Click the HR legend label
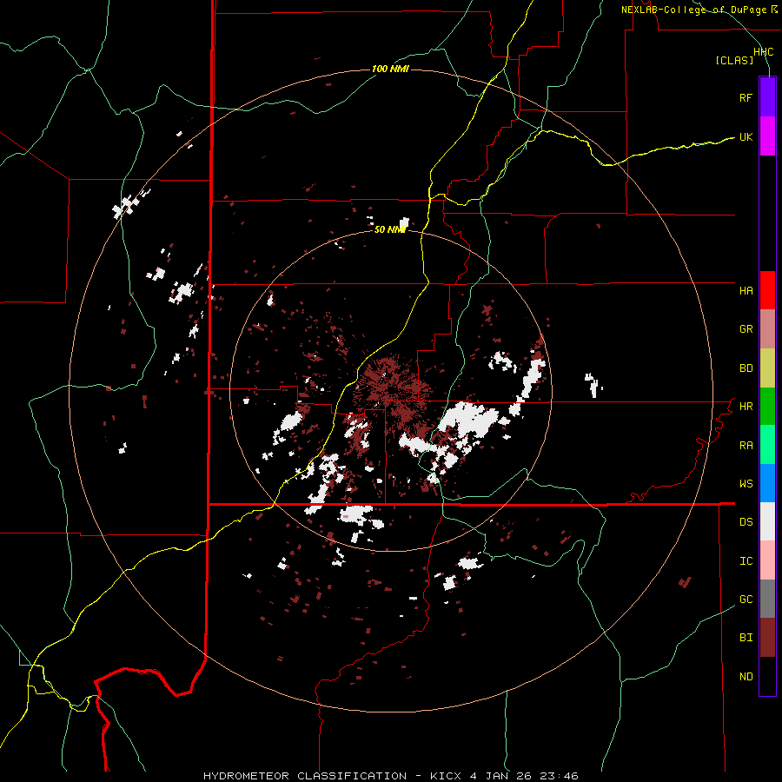This screenshot has width=782, height=782. pyautogui.click(x=746, y=407)
